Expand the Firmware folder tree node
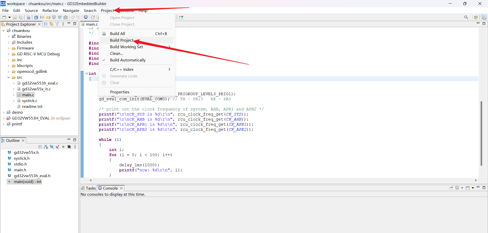The image size is (488, 233). click(x=9, y=48)
